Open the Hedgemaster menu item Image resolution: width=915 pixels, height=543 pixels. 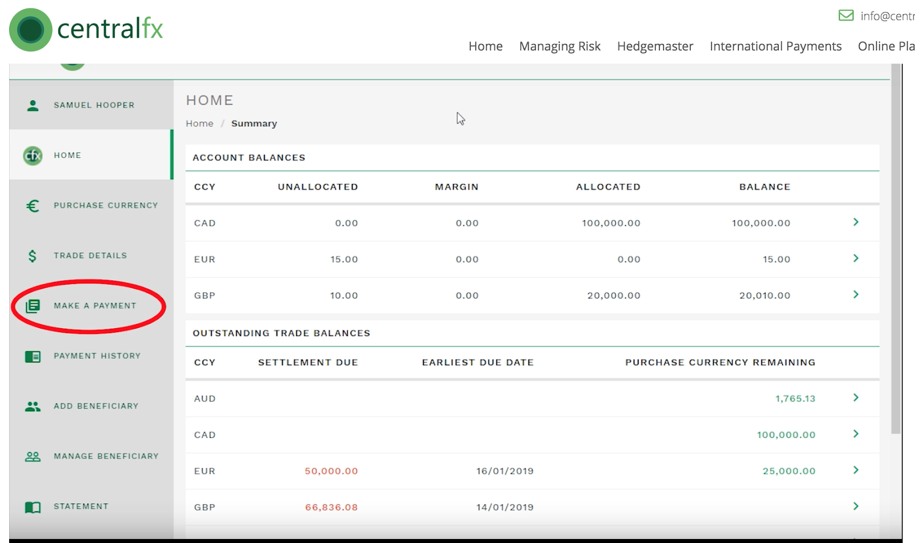pyautogui.click(x=655, y=46)
